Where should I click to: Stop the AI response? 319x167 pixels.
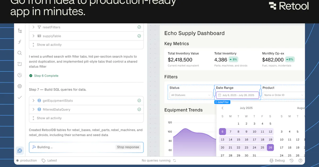point(128,147)
